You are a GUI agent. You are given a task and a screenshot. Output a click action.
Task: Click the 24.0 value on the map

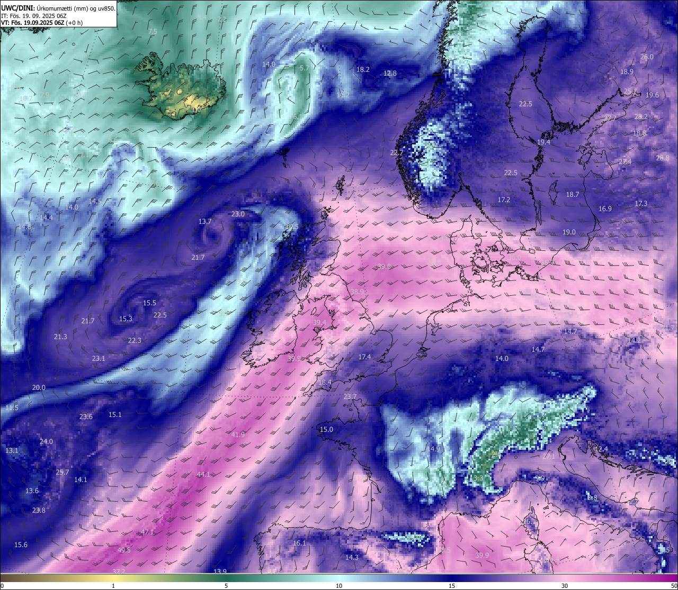tap(46, 442)
